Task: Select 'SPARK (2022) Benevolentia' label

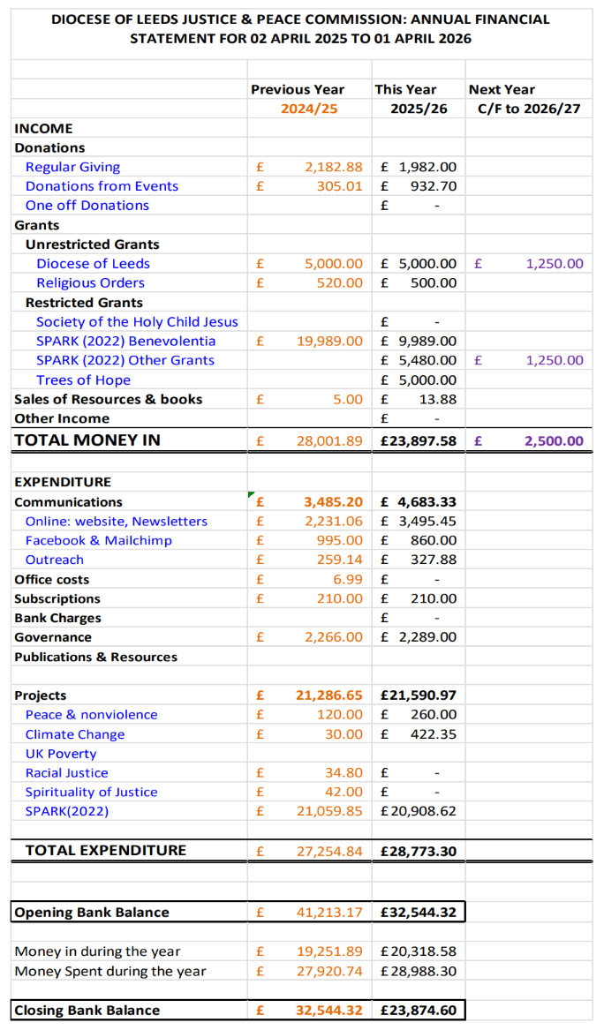Action: pyautogui.click(x=126, y=341)
